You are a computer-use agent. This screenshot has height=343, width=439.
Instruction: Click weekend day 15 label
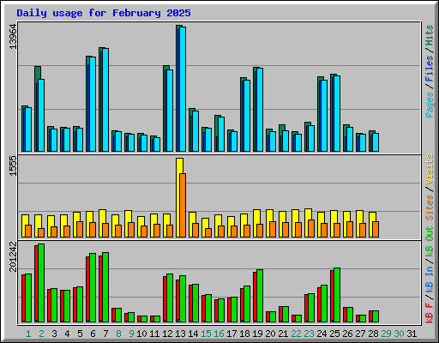pyautogui.click(x=206, y=334)
